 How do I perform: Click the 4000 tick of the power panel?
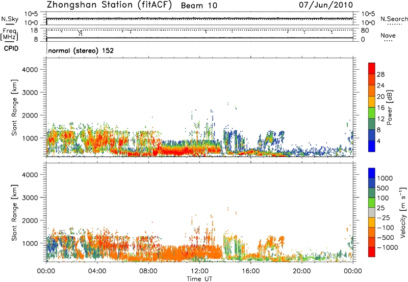coord(30,70)
